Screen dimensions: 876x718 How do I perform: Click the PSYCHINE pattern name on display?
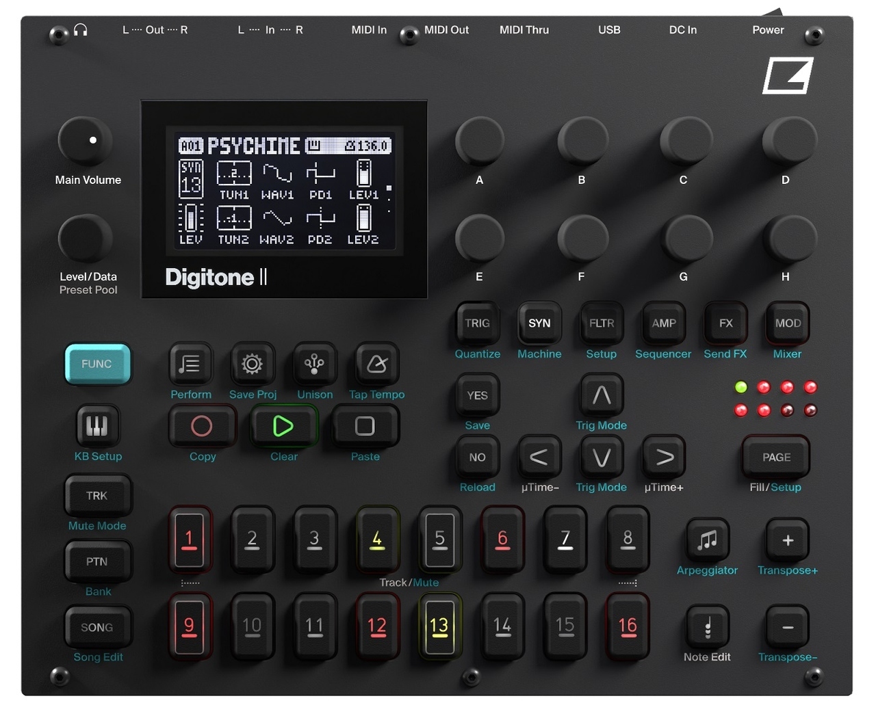coord(253,146)
